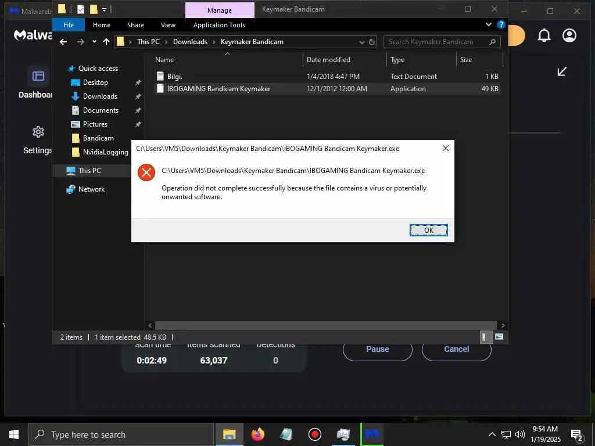Open Documents in the navigation pane
This screenshot has width=595, height=446.
point(101,110)
